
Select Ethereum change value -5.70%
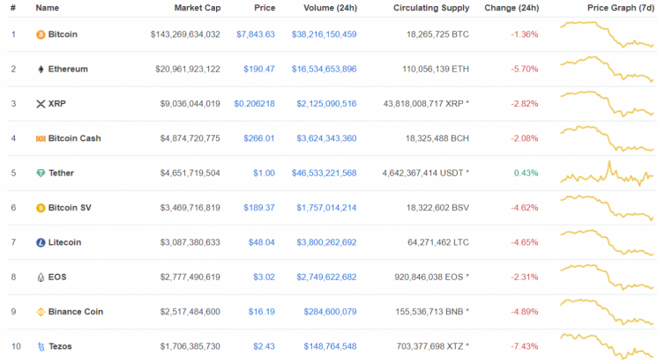[x=525, y=69]
